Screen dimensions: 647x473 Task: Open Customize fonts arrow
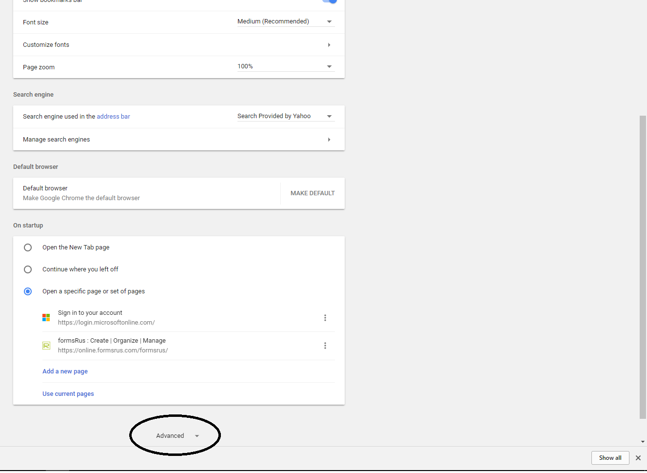pos(329,45)
